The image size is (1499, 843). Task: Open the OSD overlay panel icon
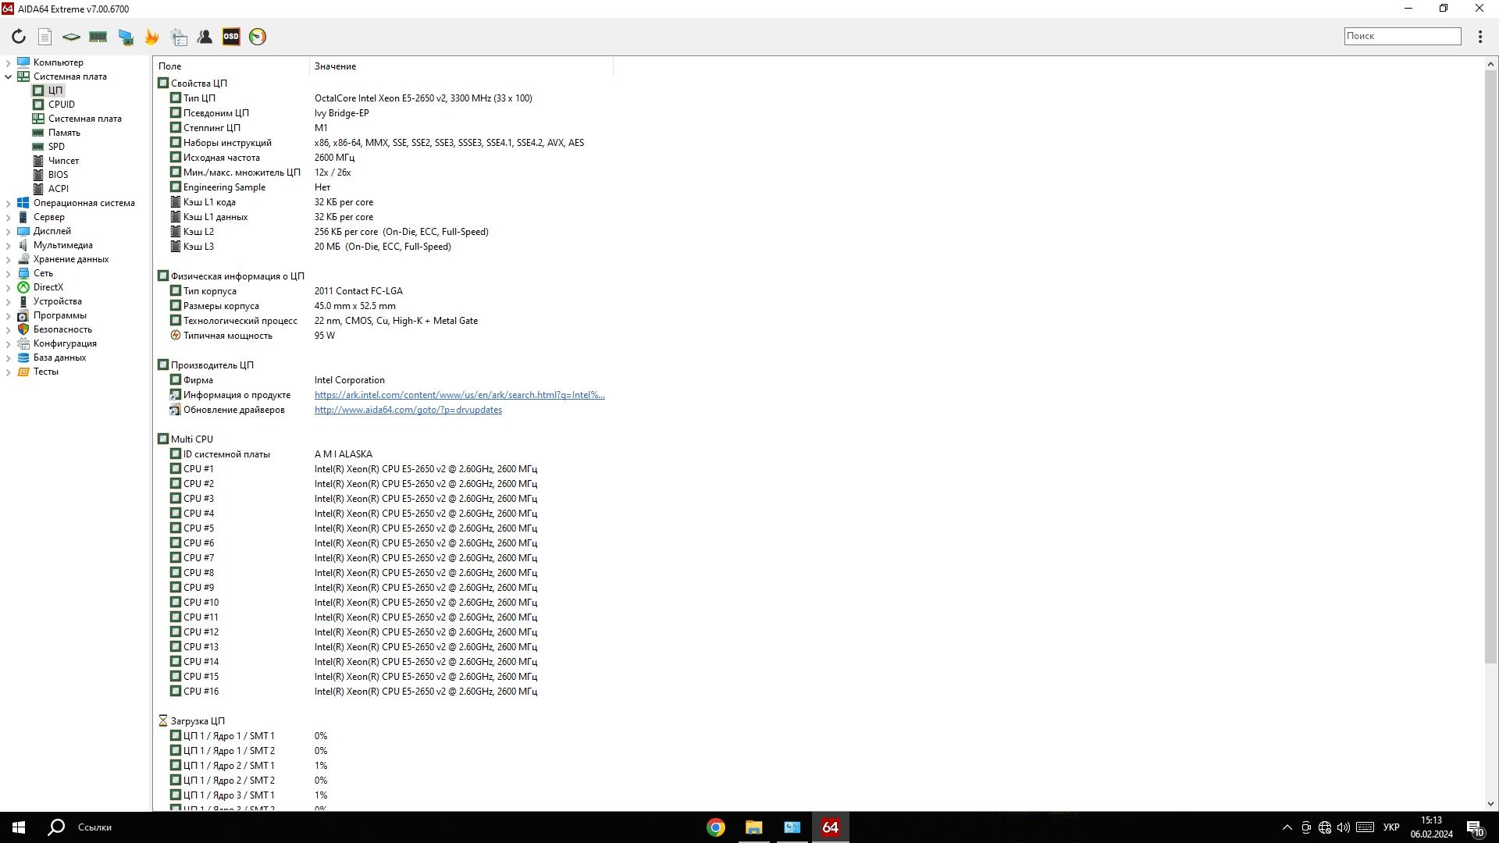pyautogui.click(x=232, y=37)
